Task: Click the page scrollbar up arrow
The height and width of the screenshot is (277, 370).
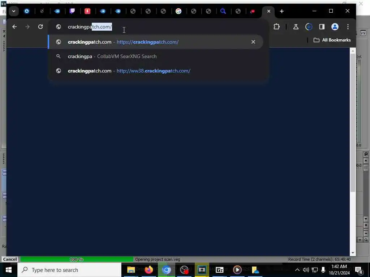Action: tap(353, 51)
